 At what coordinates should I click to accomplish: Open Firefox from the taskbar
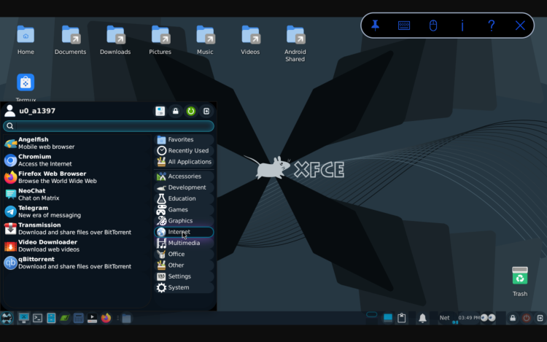(x=106, y=318)
